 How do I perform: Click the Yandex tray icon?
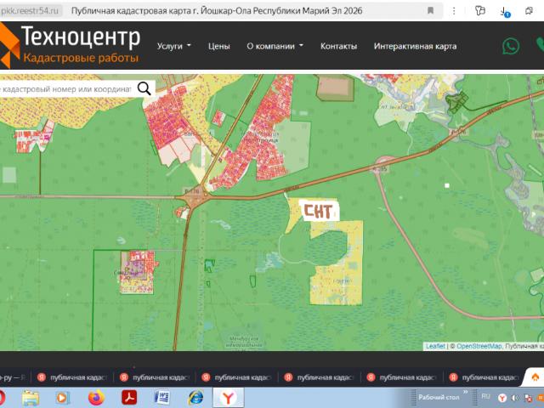(x=502, y=398)
